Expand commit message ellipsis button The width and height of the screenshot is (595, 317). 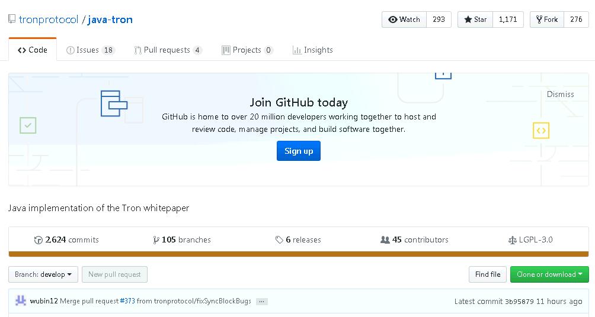coord(262,302)
